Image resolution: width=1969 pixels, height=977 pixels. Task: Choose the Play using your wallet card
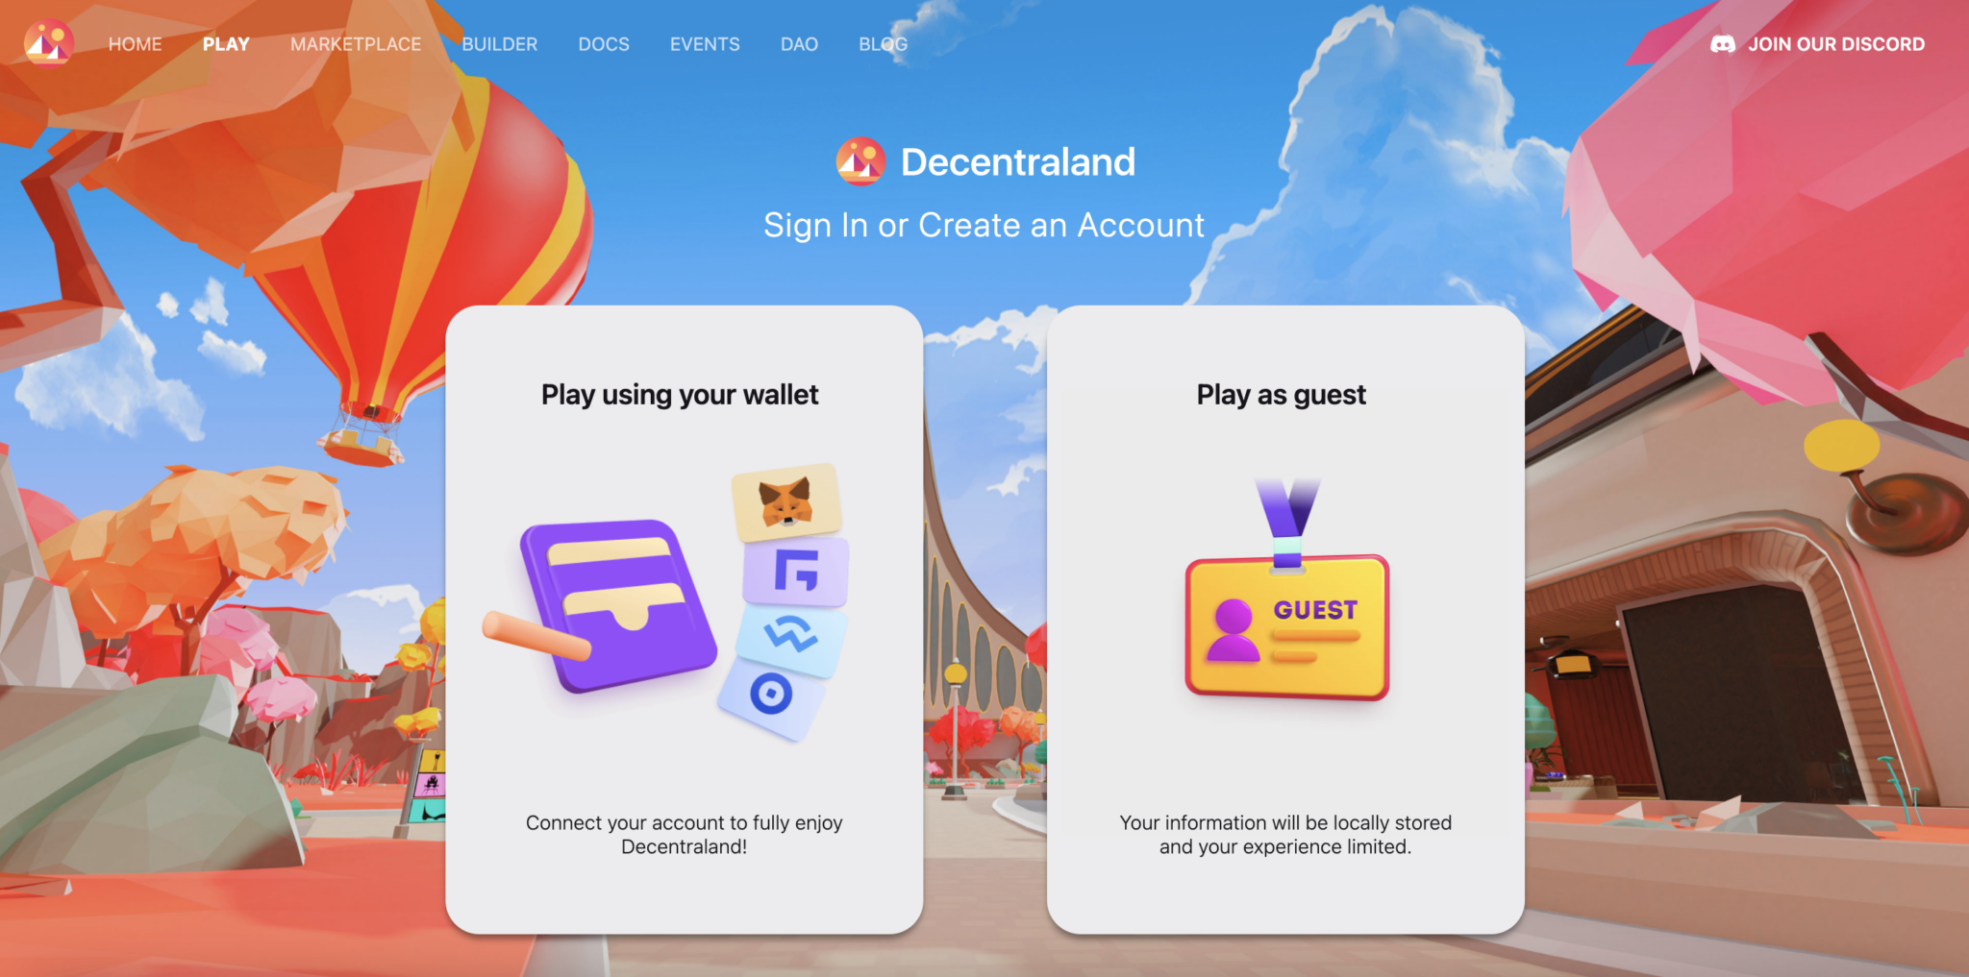click(685, 620)
